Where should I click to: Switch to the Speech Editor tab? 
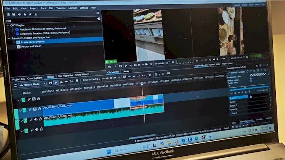click(215, 65)
